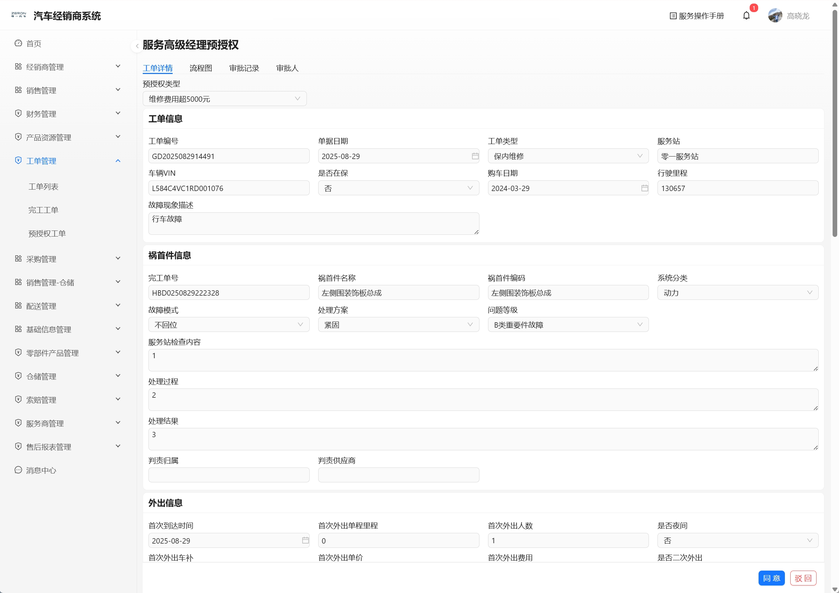The image size is (839, 593).
Task: Click the 产品资源管理 shield icon
Action: [x=18, y=137]
